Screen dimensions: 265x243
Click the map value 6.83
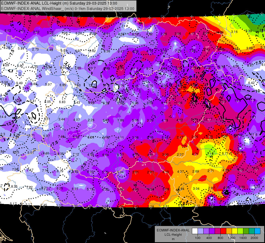coord(62,102)
